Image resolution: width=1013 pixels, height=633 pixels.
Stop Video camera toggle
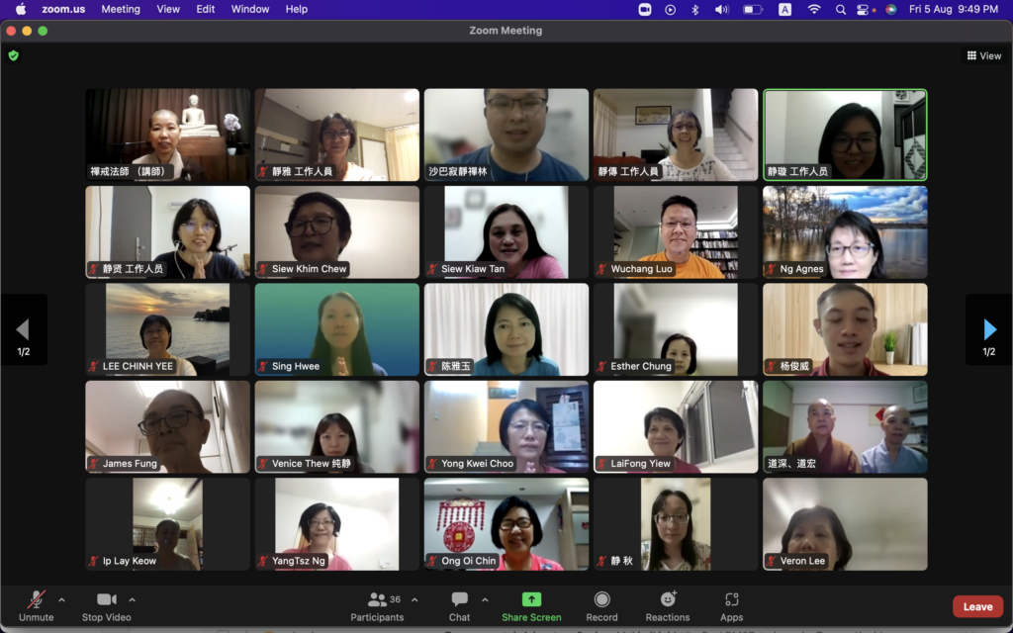pos(106,600)
